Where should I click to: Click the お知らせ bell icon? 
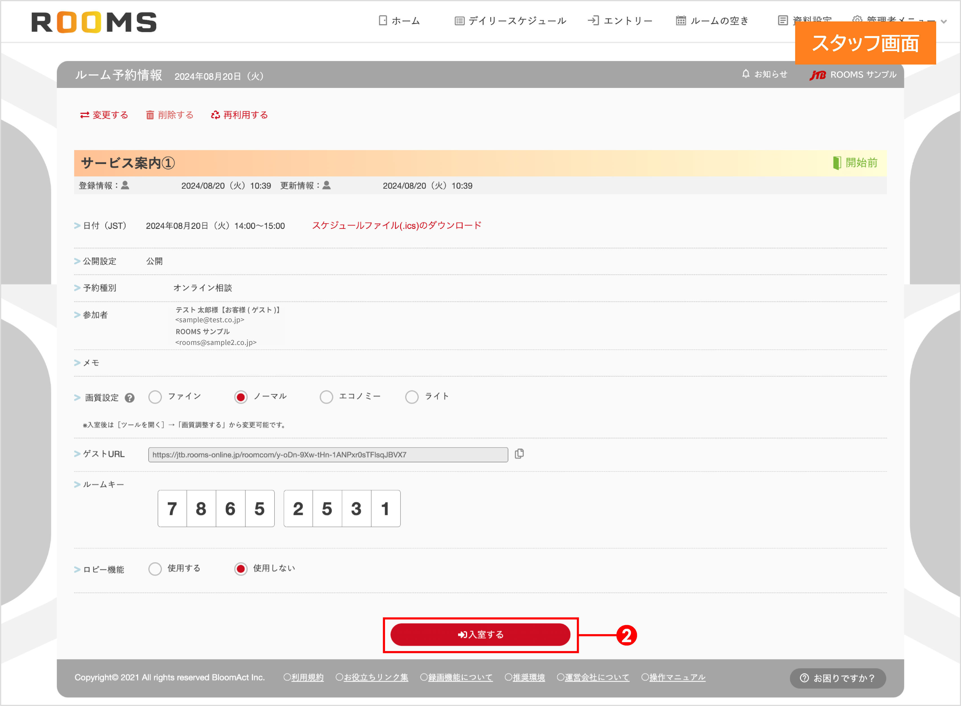(746, 74)
